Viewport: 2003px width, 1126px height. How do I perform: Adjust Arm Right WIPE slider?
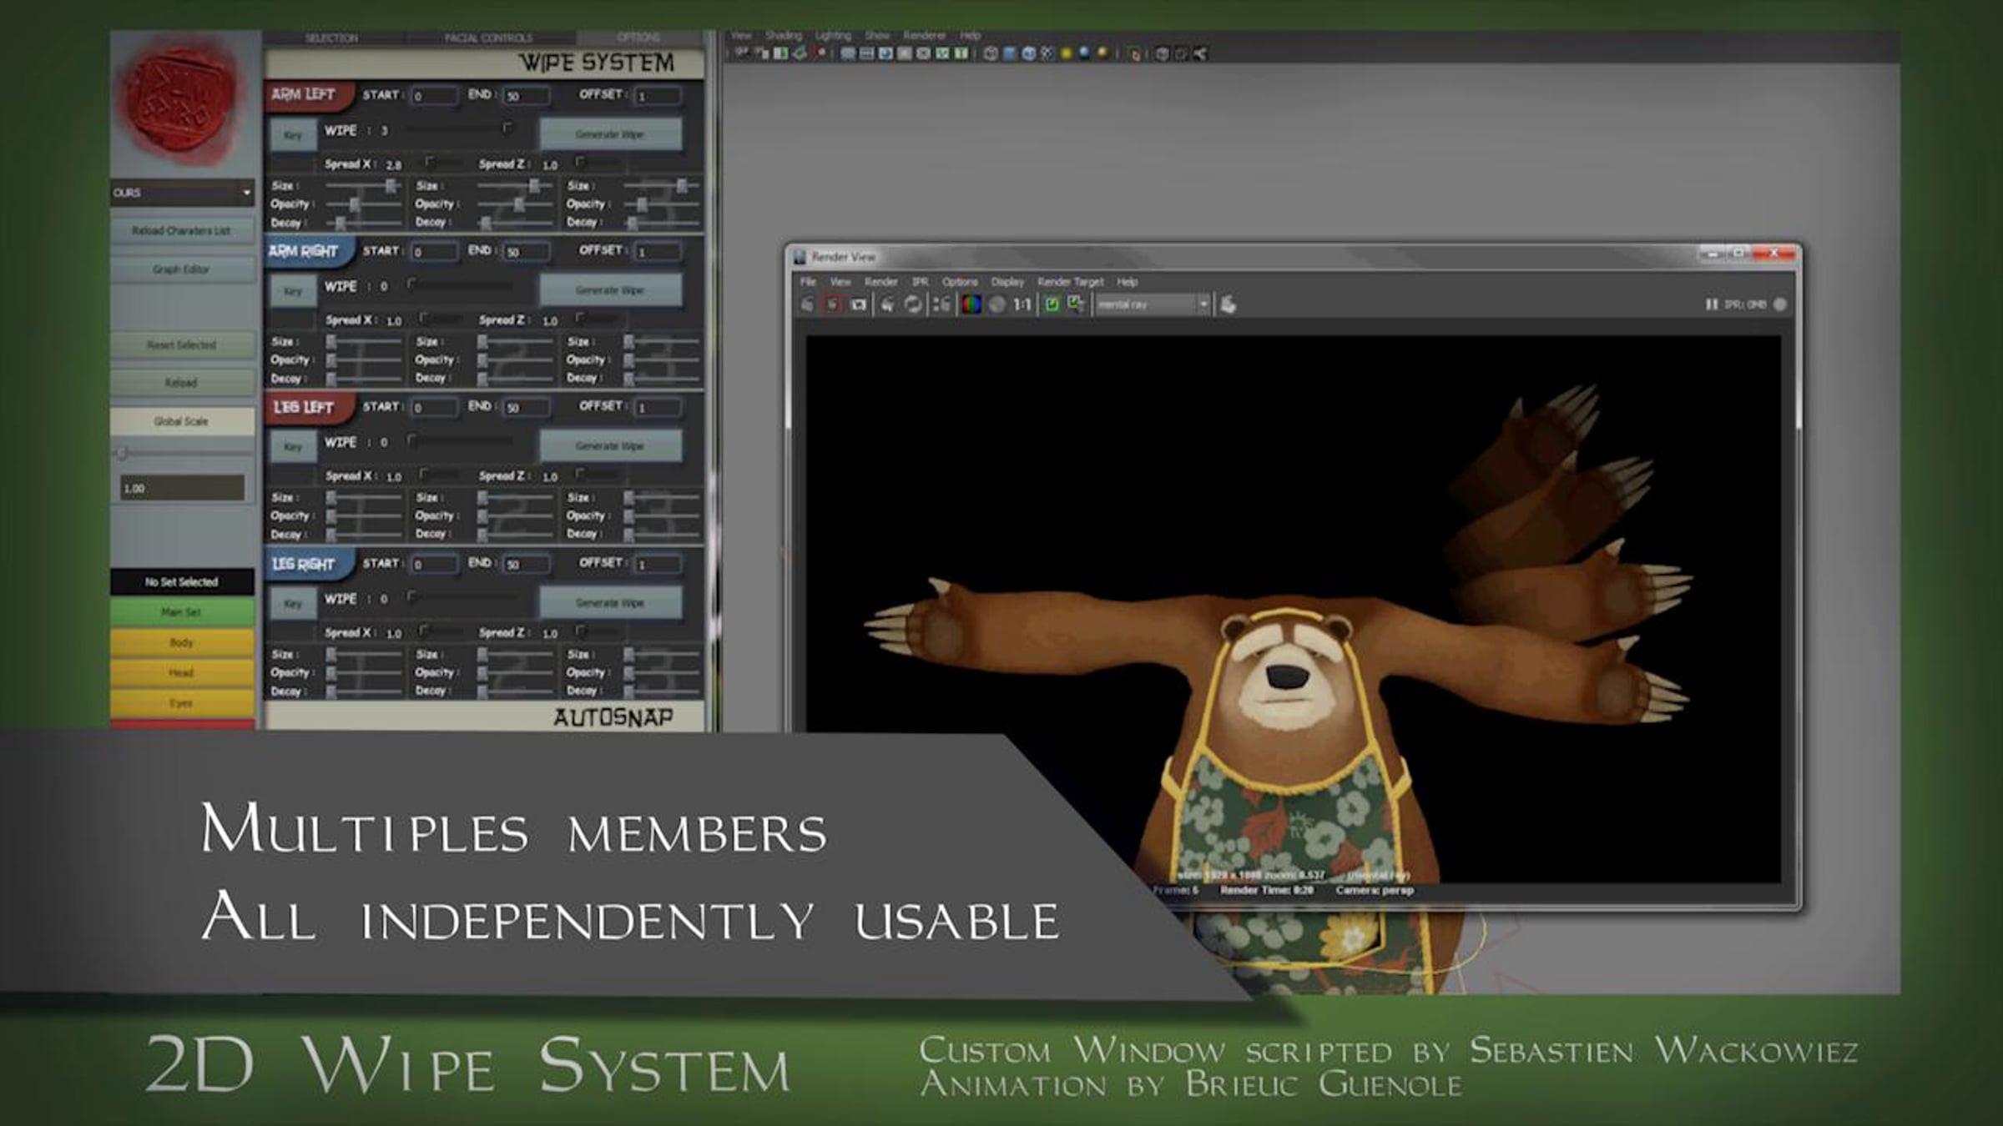(459, 284)
